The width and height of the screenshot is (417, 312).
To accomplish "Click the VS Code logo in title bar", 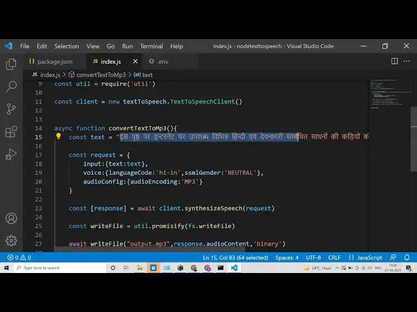I will (8, 46).
